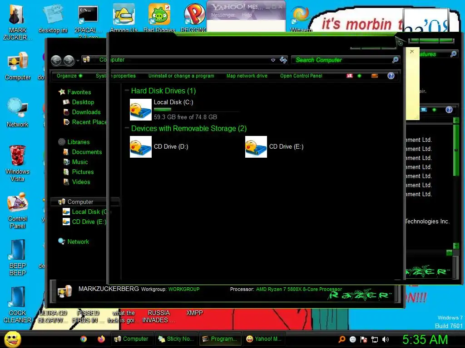Viewport: 465px width, 348px height.
Task: Switch to Yahoo! Messenger taskbar button
Action: [264, 339]
